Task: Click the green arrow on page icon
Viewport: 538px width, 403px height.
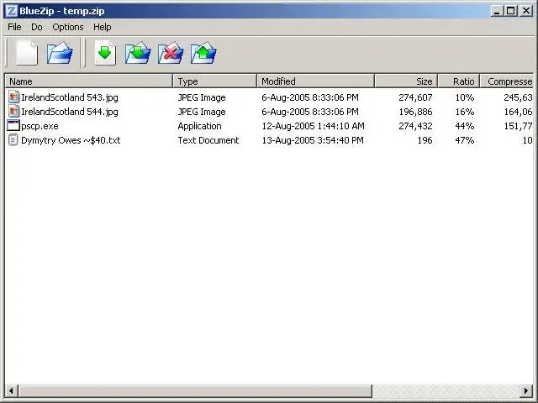Action: point(105,53)
